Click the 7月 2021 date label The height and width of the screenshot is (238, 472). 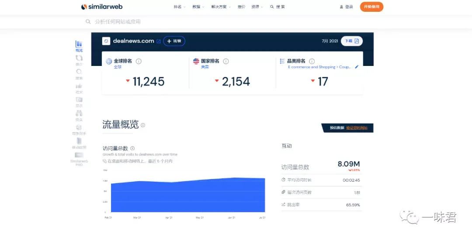coord(330,41)
